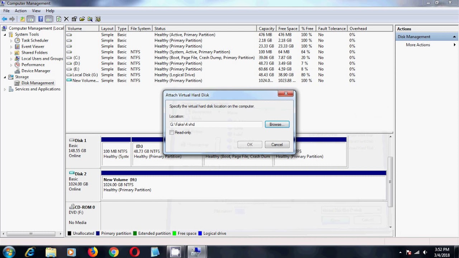This screenshot has width=459, height=258.
Task: Expand the Performance node
Action: 11,65
